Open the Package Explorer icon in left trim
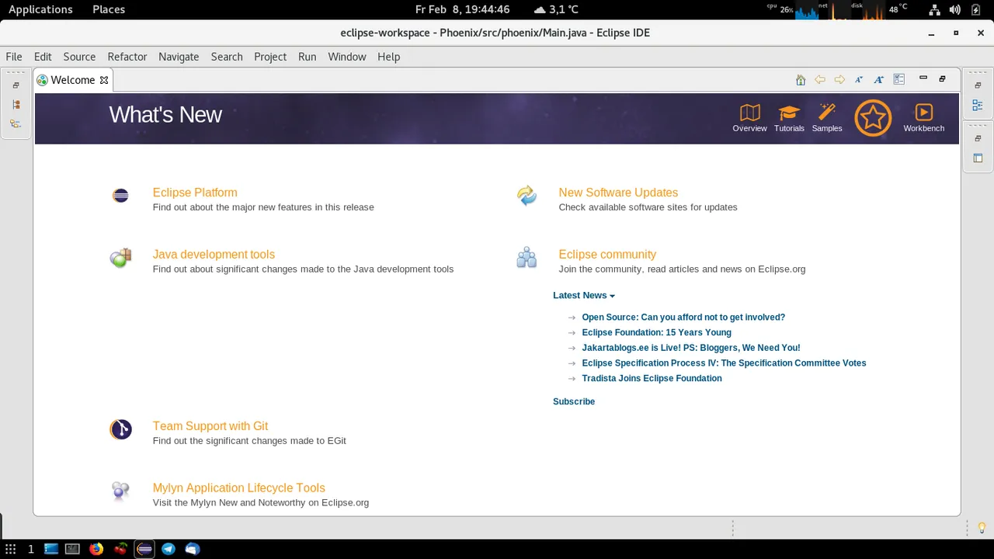 16,104
